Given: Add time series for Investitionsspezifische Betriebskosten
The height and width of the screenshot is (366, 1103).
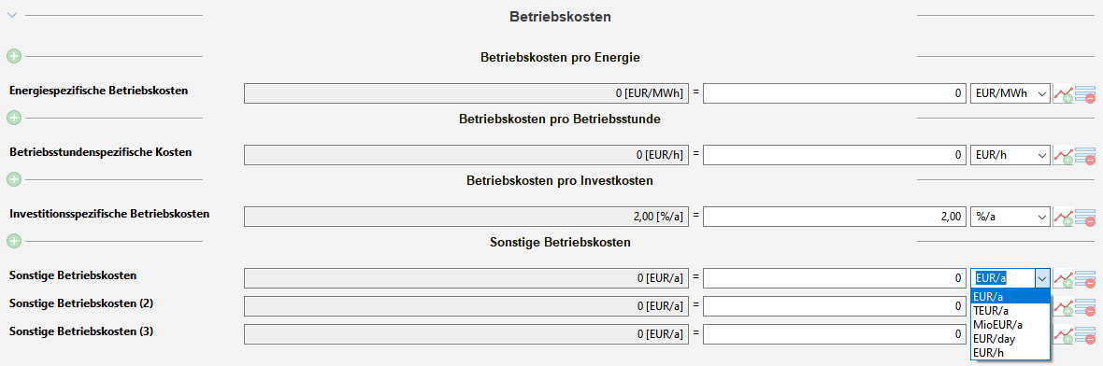Looking at the screenshot, I should pyautogui.click(x=1063, y=217).
